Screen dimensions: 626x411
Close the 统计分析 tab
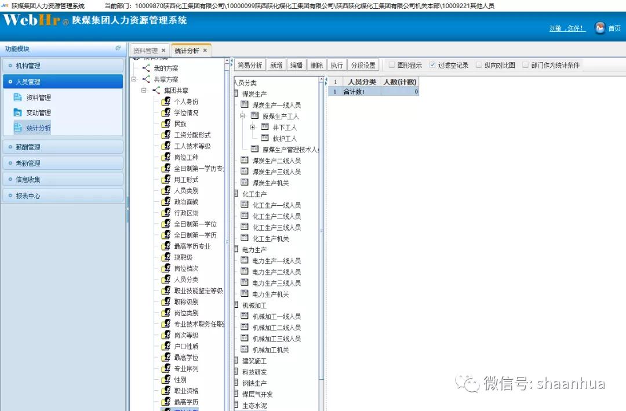[x=205, y=51]
